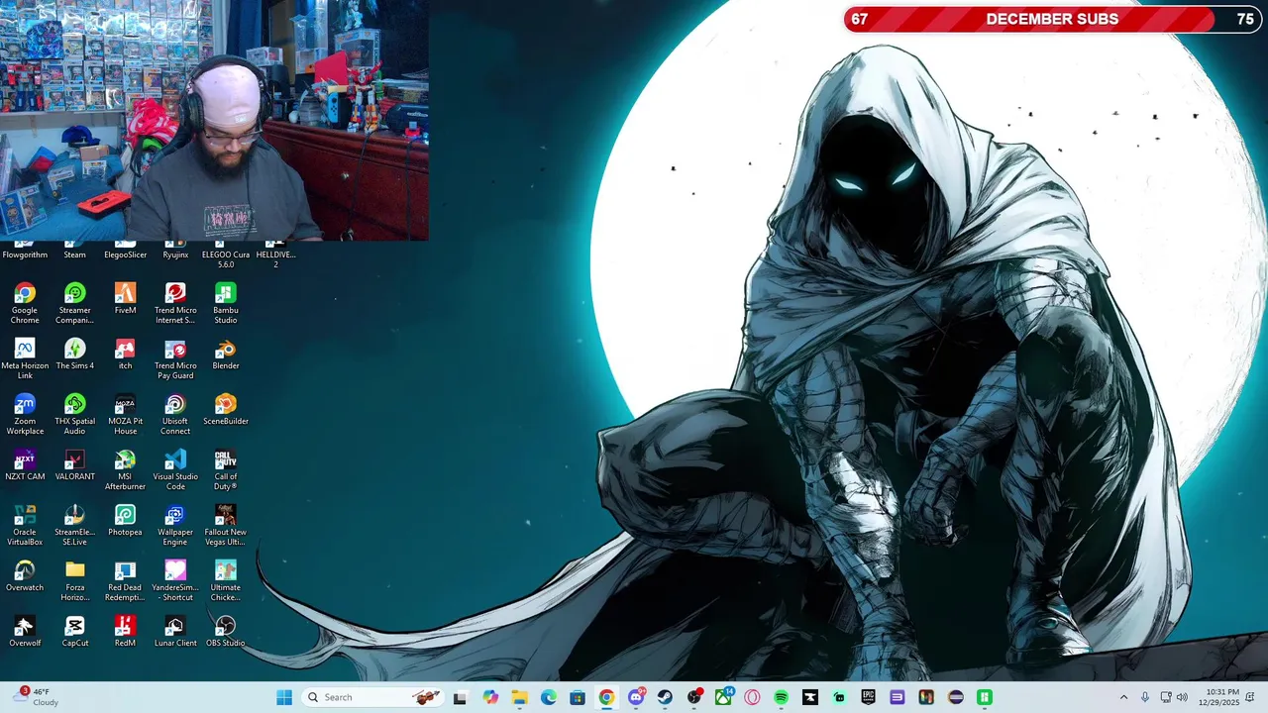This screenshot has height=713, width=1268.
Task: Open the Overwolf desktop shortcut
Action: point(25,631)
